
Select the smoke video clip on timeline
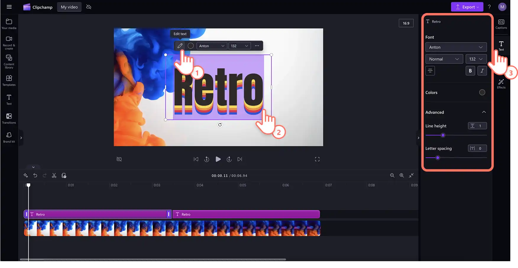[x=172, y=228]
